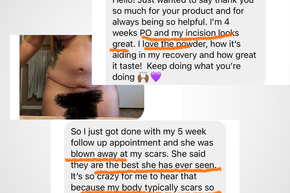Click the raised hands emoji
The height and width of the screenshot is (193, 290).
click(x=143, y=77)
